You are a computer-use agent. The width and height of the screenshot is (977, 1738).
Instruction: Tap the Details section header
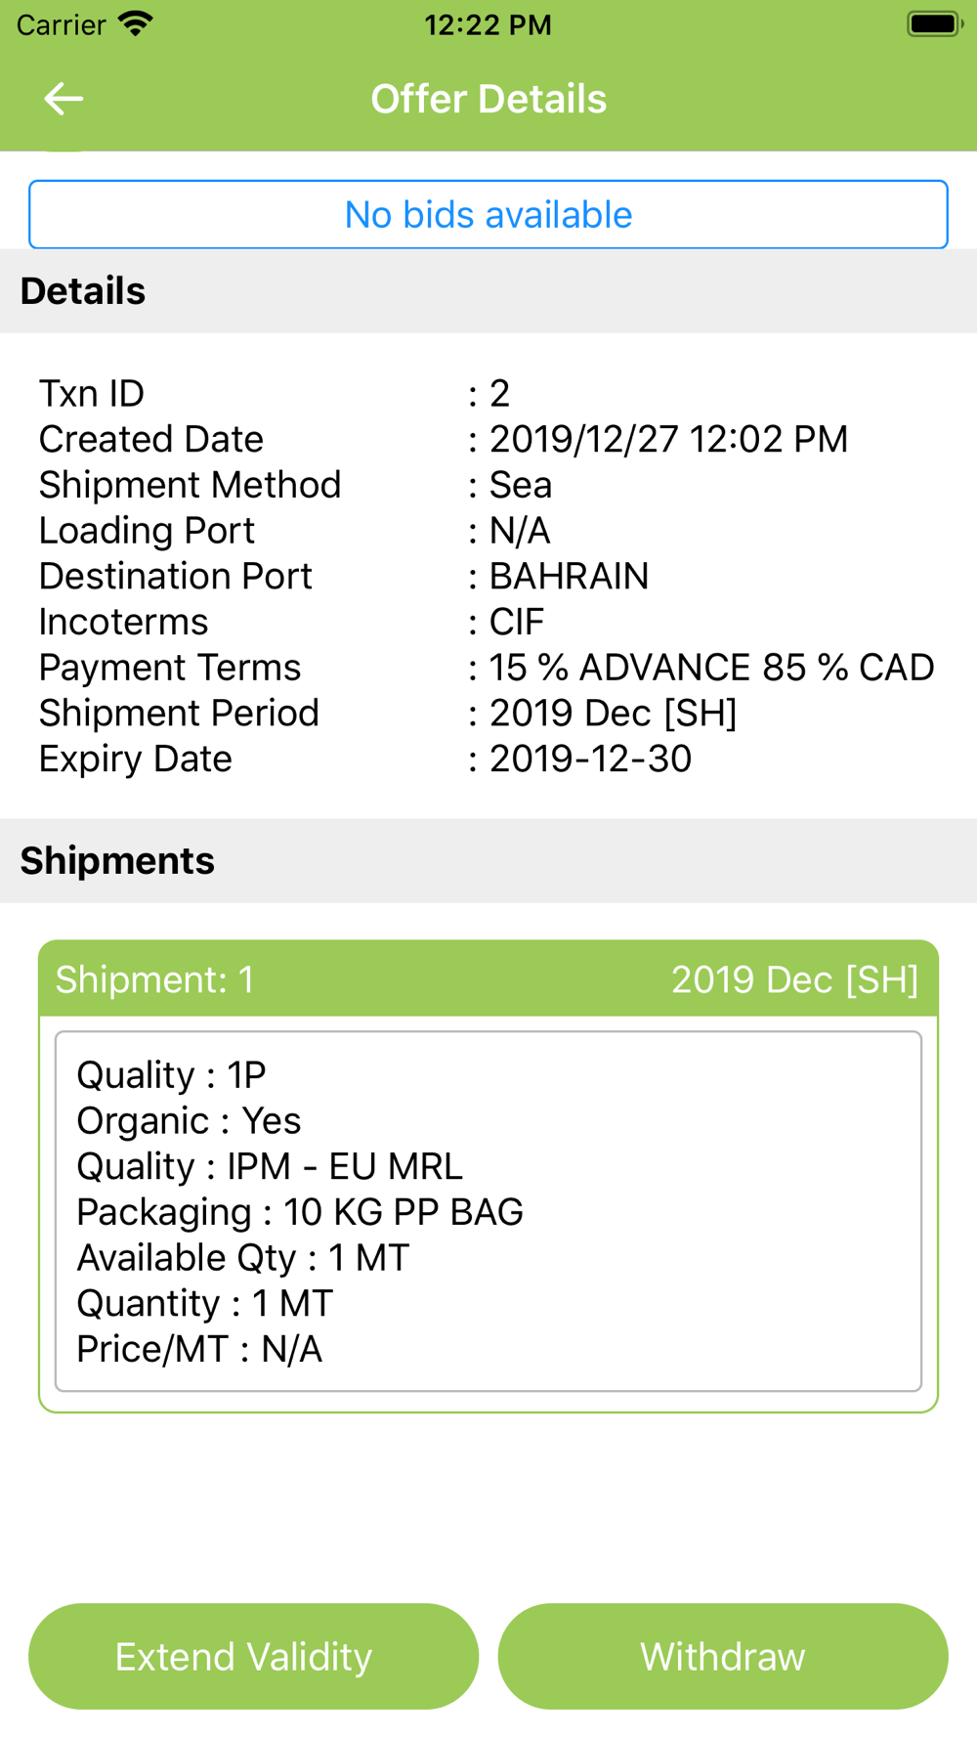click(x=488, y=291)
